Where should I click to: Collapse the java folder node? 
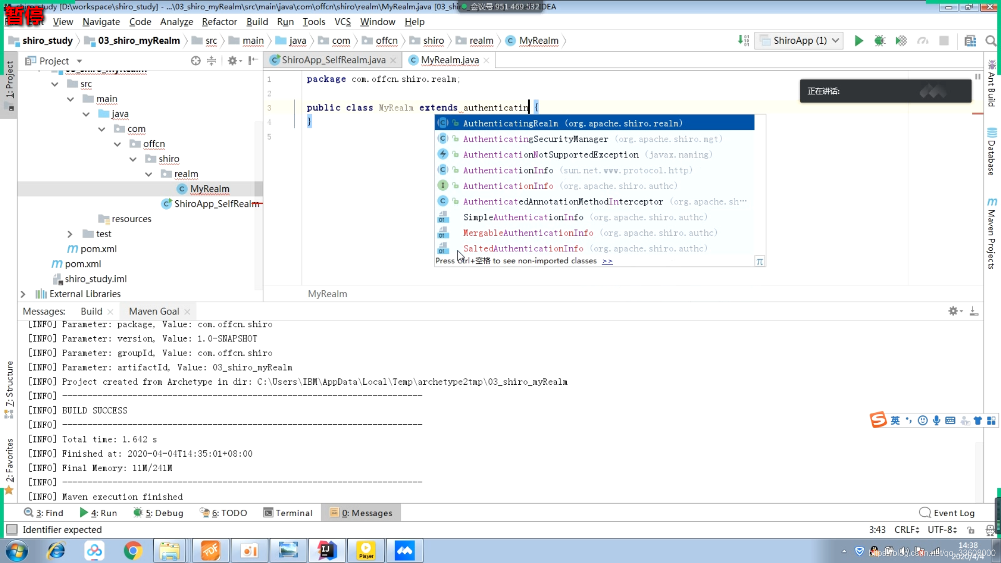(86, 114)
